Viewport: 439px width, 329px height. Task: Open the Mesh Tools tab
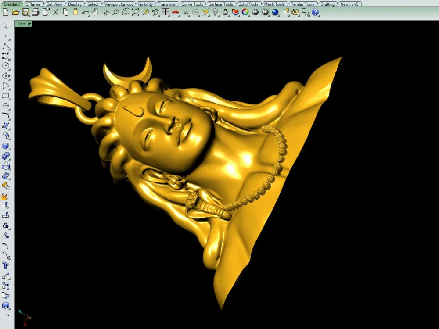tap(274, 4)
